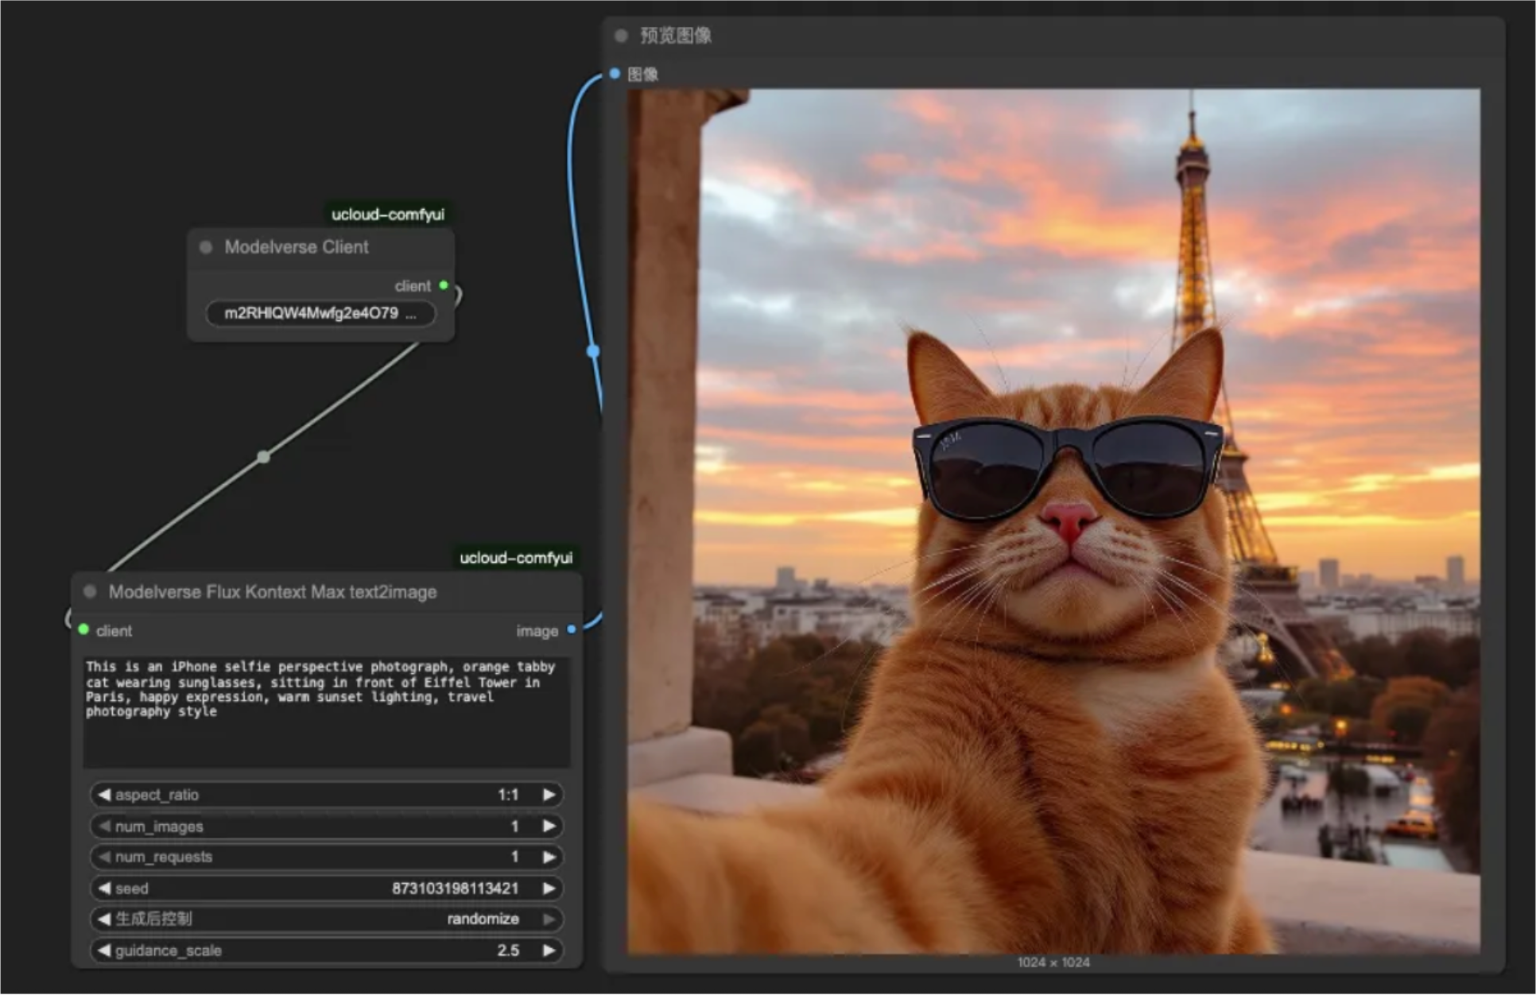
Task: Click the 图像 input slot on the preview node
Action: 615,73
